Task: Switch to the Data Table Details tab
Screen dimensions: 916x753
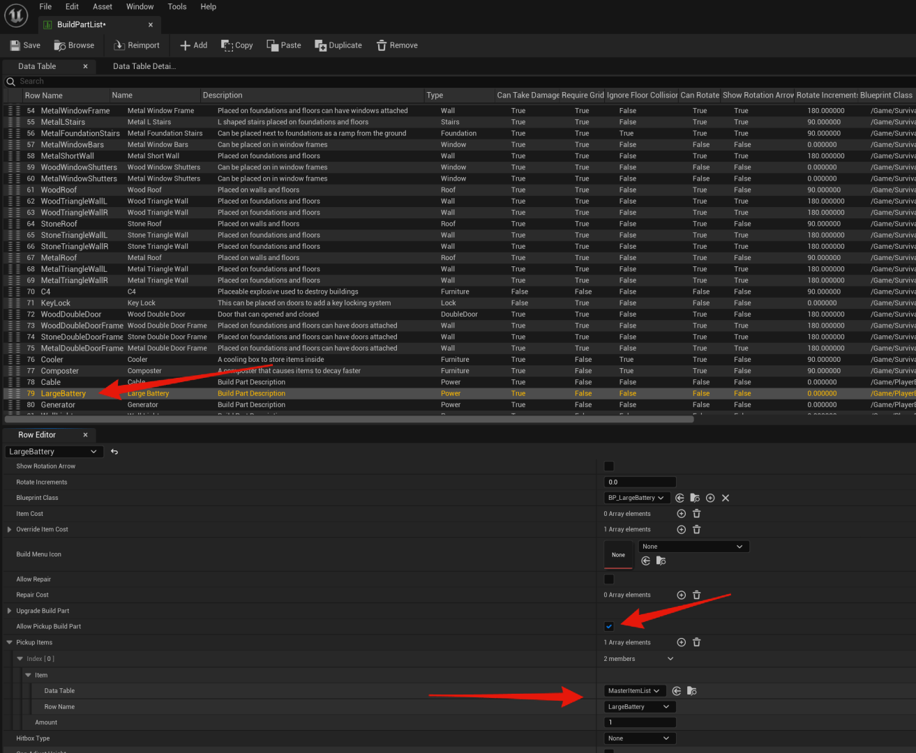Action: 144,66
